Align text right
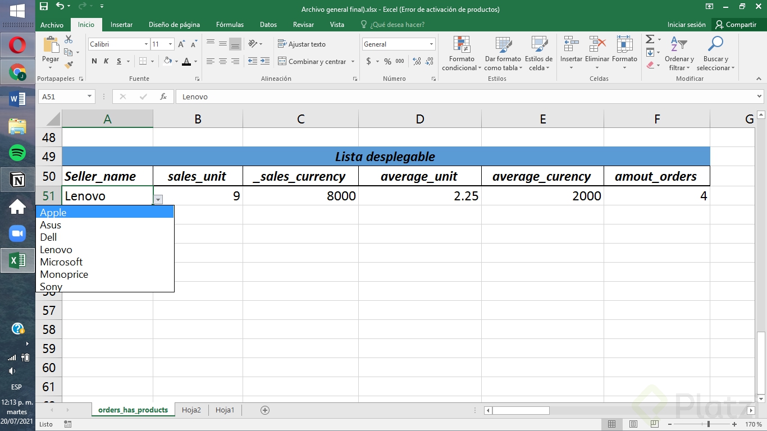The width and height of the screenshot is (767, 431). [x=235, y=61]
